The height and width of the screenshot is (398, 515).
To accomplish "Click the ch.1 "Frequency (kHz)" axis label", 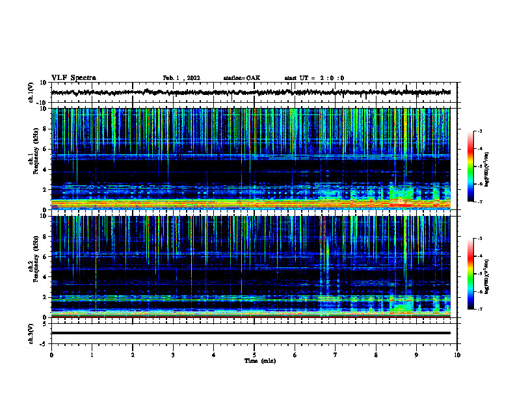I will [x=36, y=150].
